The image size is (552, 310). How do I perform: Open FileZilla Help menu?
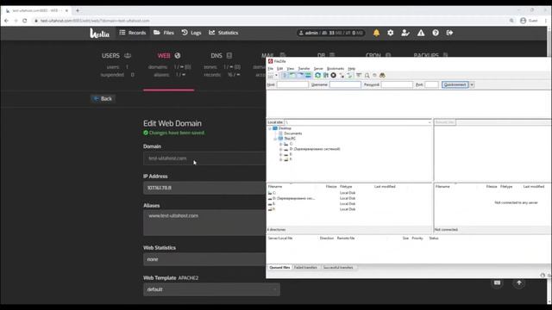[351, 69]
